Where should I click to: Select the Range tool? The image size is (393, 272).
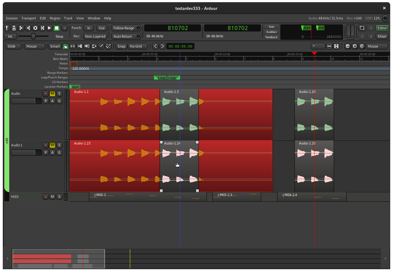(73, 46)
